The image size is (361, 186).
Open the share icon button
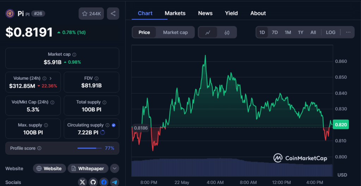113,14
